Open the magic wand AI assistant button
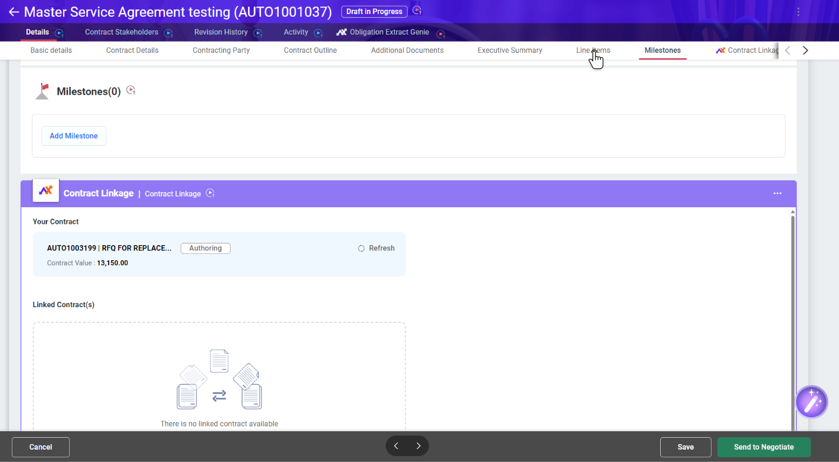Screen dimensions: 839x462 (x=811, y=402)
